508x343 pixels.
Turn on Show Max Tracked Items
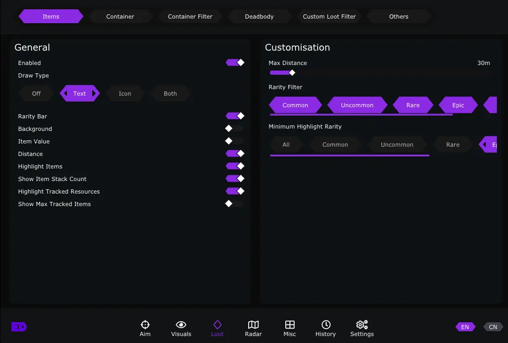[235, 204]
